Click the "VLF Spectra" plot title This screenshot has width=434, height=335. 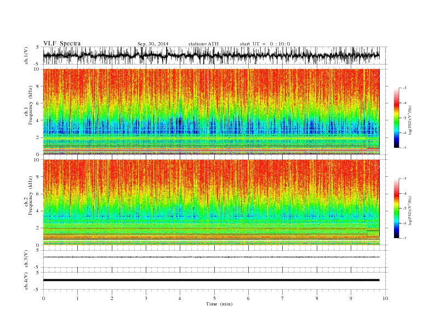[x=62, y=43]
